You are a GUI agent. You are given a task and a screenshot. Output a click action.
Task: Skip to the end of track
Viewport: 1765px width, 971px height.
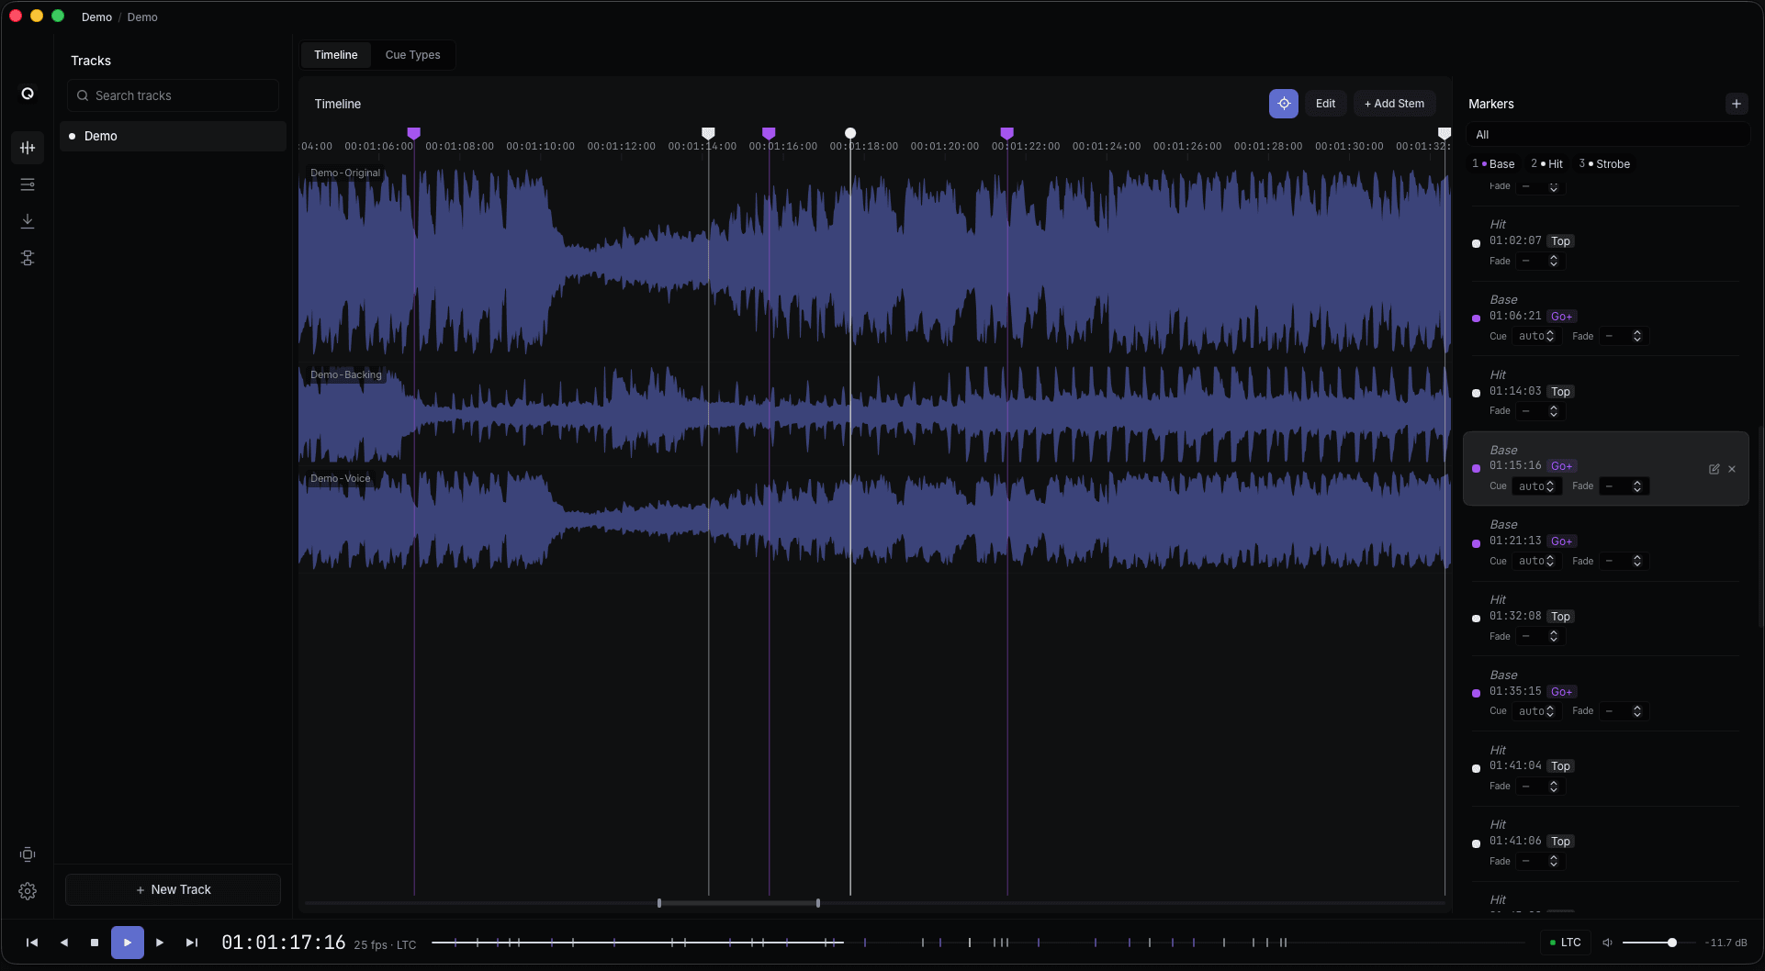[192, 943]
